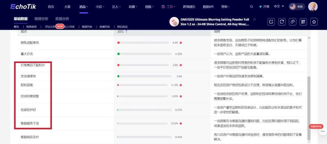This screenshot has width=327, height=144.
Task: Expand the 选品 menu
Action: tap(84, 6)
